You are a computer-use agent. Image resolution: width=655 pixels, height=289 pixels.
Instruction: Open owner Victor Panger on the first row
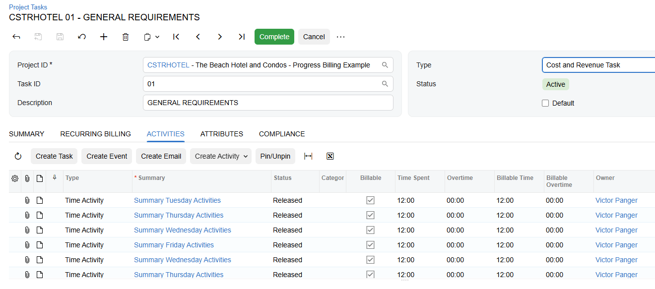tap(616, 200)
